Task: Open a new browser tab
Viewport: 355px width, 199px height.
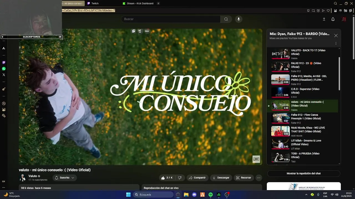Action: click(158, 3)
